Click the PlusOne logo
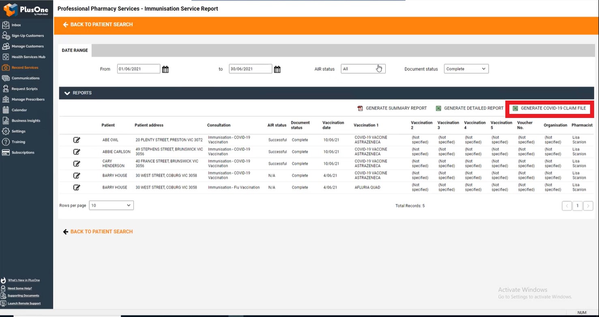This screenshot has height=317, width=599. (x=26, y=10)
